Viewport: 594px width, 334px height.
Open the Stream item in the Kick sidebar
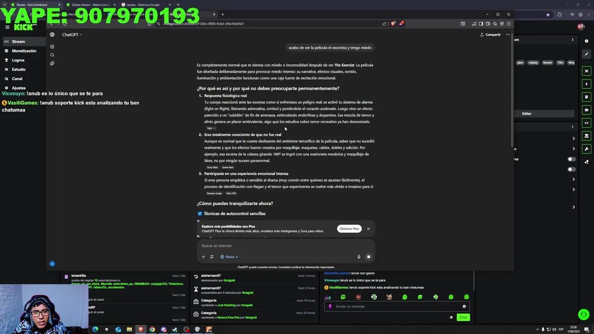point(23,41)
